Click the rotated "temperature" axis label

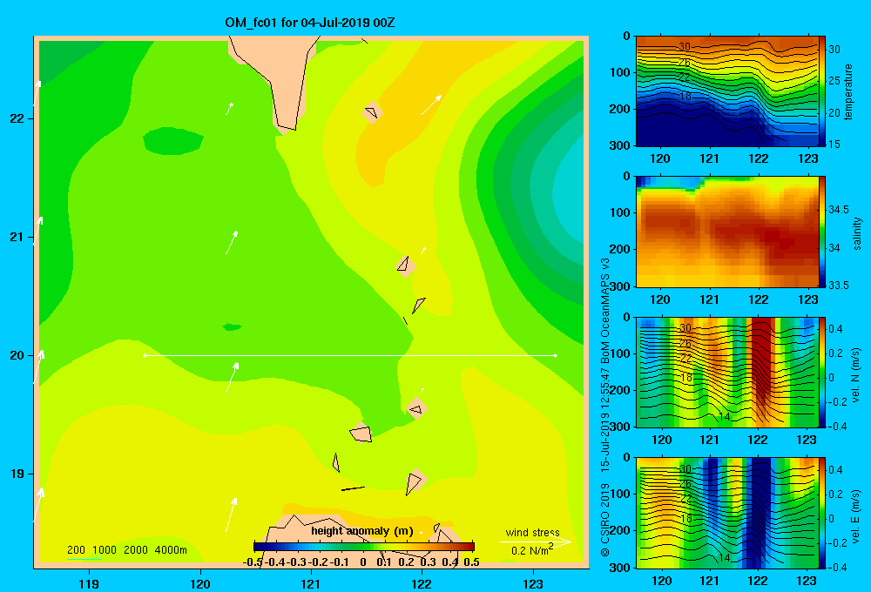click(847, 91)
